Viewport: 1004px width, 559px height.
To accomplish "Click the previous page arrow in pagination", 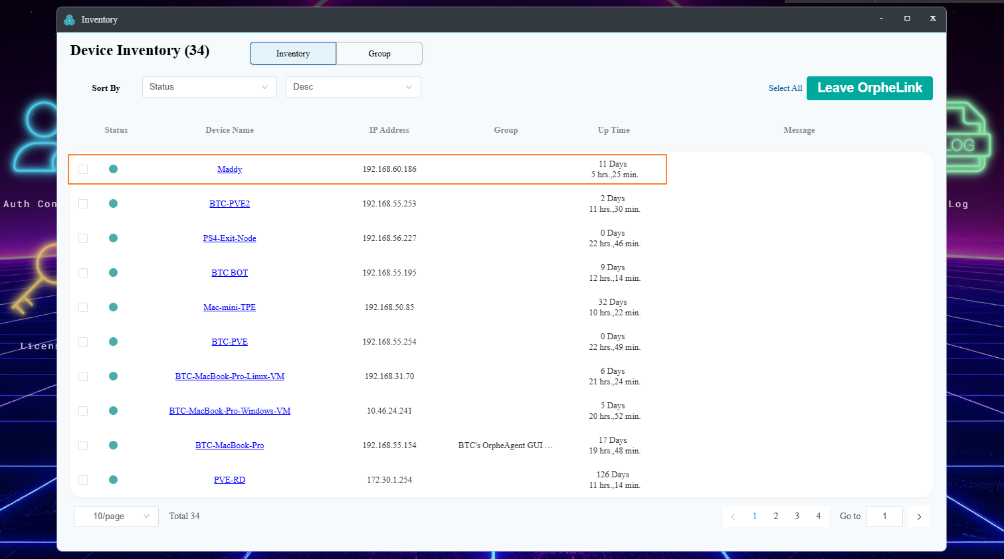I will 733,517.
